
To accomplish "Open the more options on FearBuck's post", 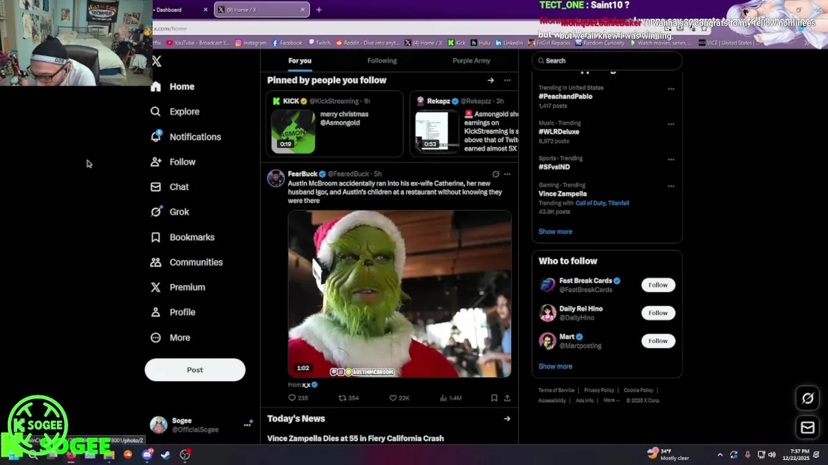I will pyautogui.click(x=507, y=174).
